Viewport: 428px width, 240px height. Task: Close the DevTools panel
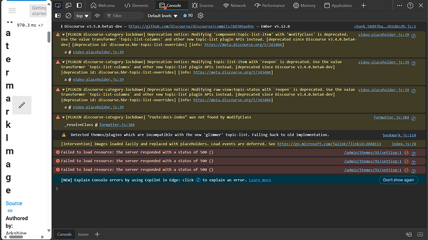(421, 6)
